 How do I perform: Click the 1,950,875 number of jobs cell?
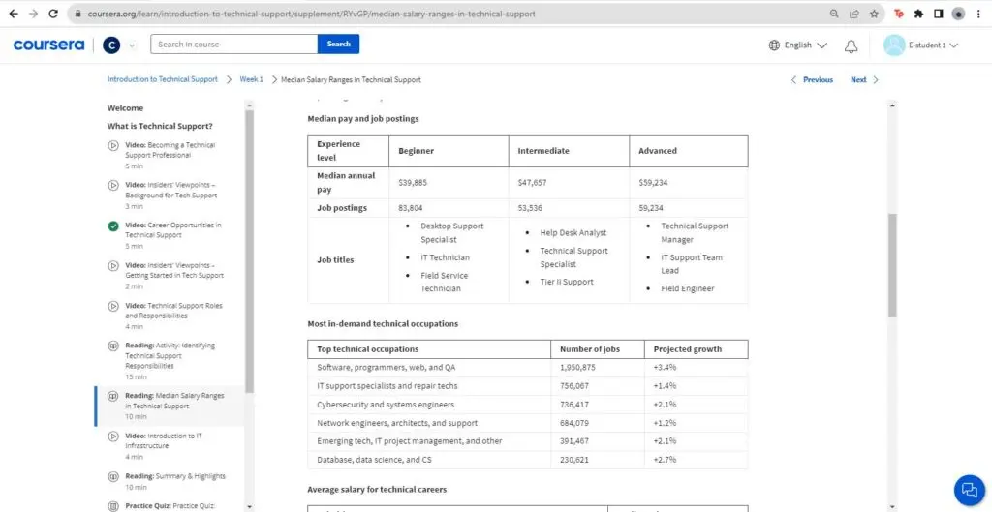597,367
